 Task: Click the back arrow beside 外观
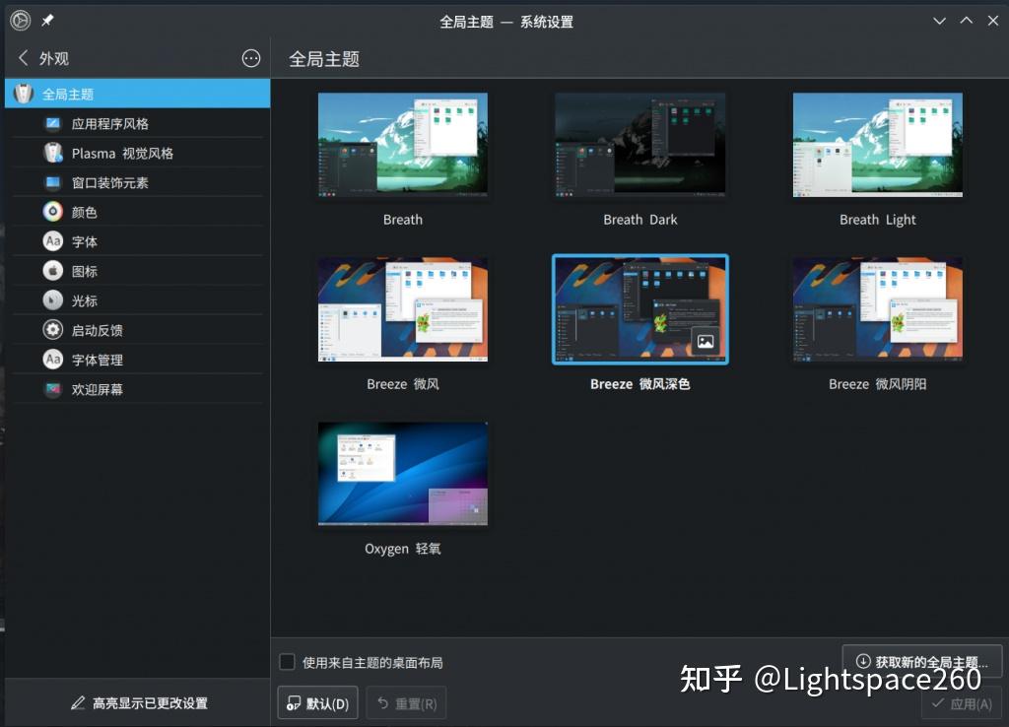pos(22,58)
